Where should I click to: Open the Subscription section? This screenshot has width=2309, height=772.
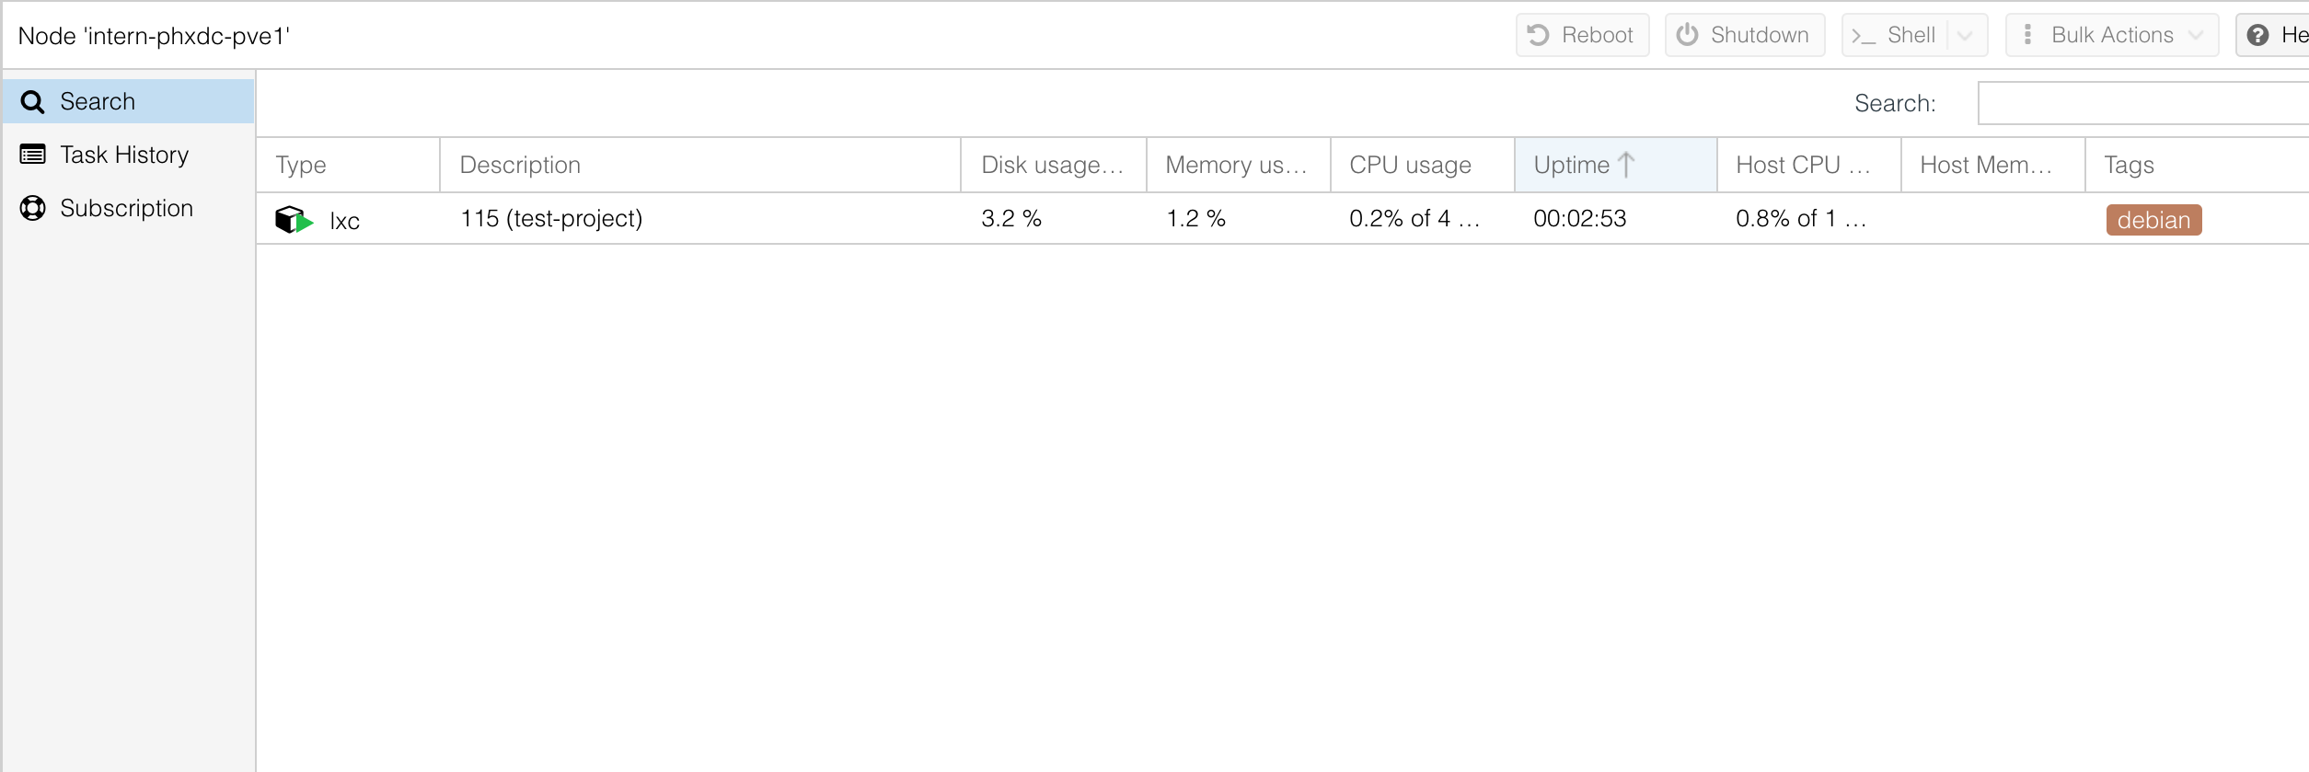click(x=126, y=208)
